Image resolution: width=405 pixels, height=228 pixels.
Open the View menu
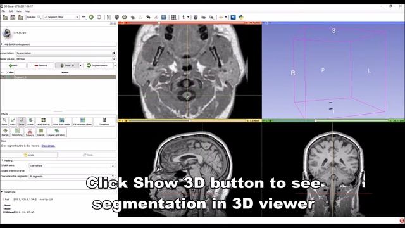19,11
